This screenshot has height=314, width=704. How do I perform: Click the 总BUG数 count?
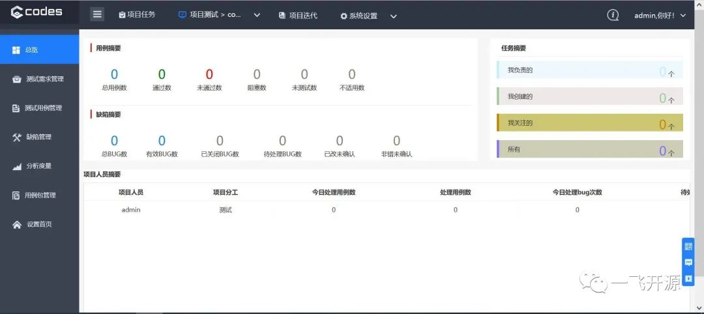pos(114,141)
